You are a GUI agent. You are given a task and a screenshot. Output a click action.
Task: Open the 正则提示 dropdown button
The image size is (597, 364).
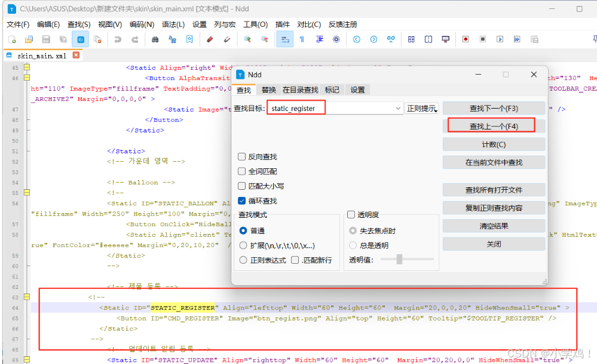coord(421,109)
